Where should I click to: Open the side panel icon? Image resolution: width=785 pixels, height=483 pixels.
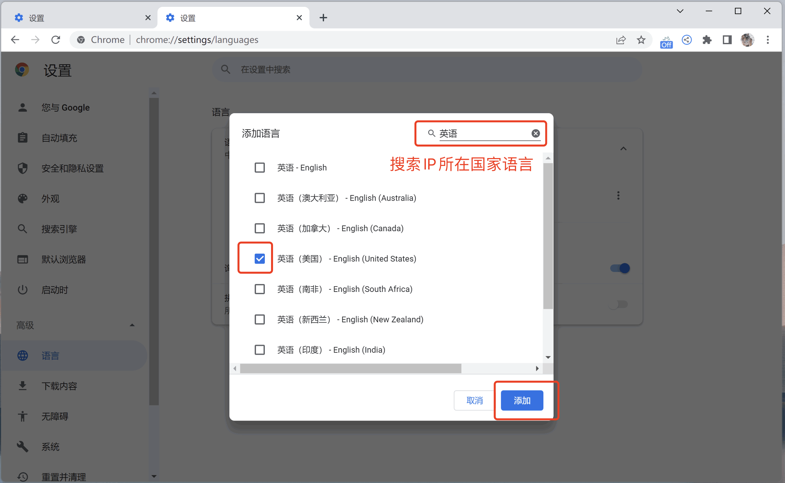coord(727,40)
